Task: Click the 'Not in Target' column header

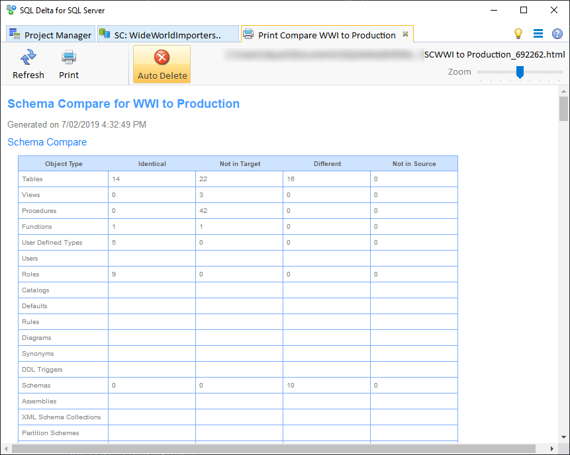Action: pos(240,164)
